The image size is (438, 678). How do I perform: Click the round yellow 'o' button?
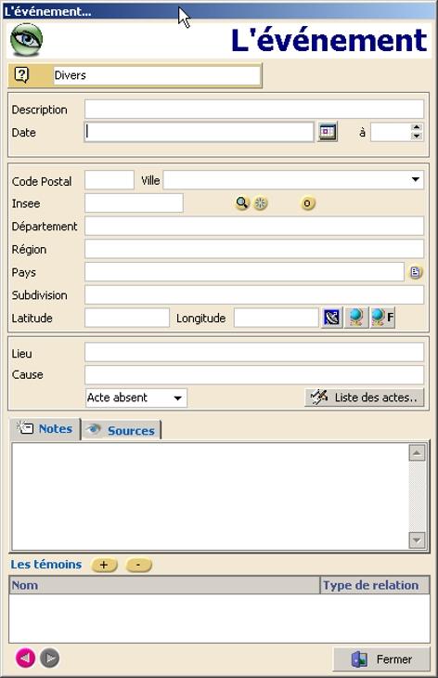point(307,202)
